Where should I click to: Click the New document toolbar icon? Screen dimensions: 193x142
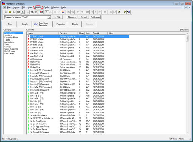tap(6, 12)
